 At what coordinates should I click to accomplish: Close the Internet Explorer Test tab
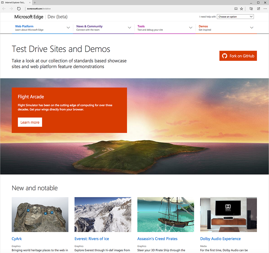coord(30,2)
